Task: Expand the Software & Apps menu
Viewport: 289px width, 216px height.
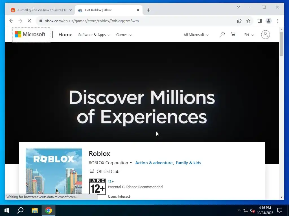Action: coord(94,35)
